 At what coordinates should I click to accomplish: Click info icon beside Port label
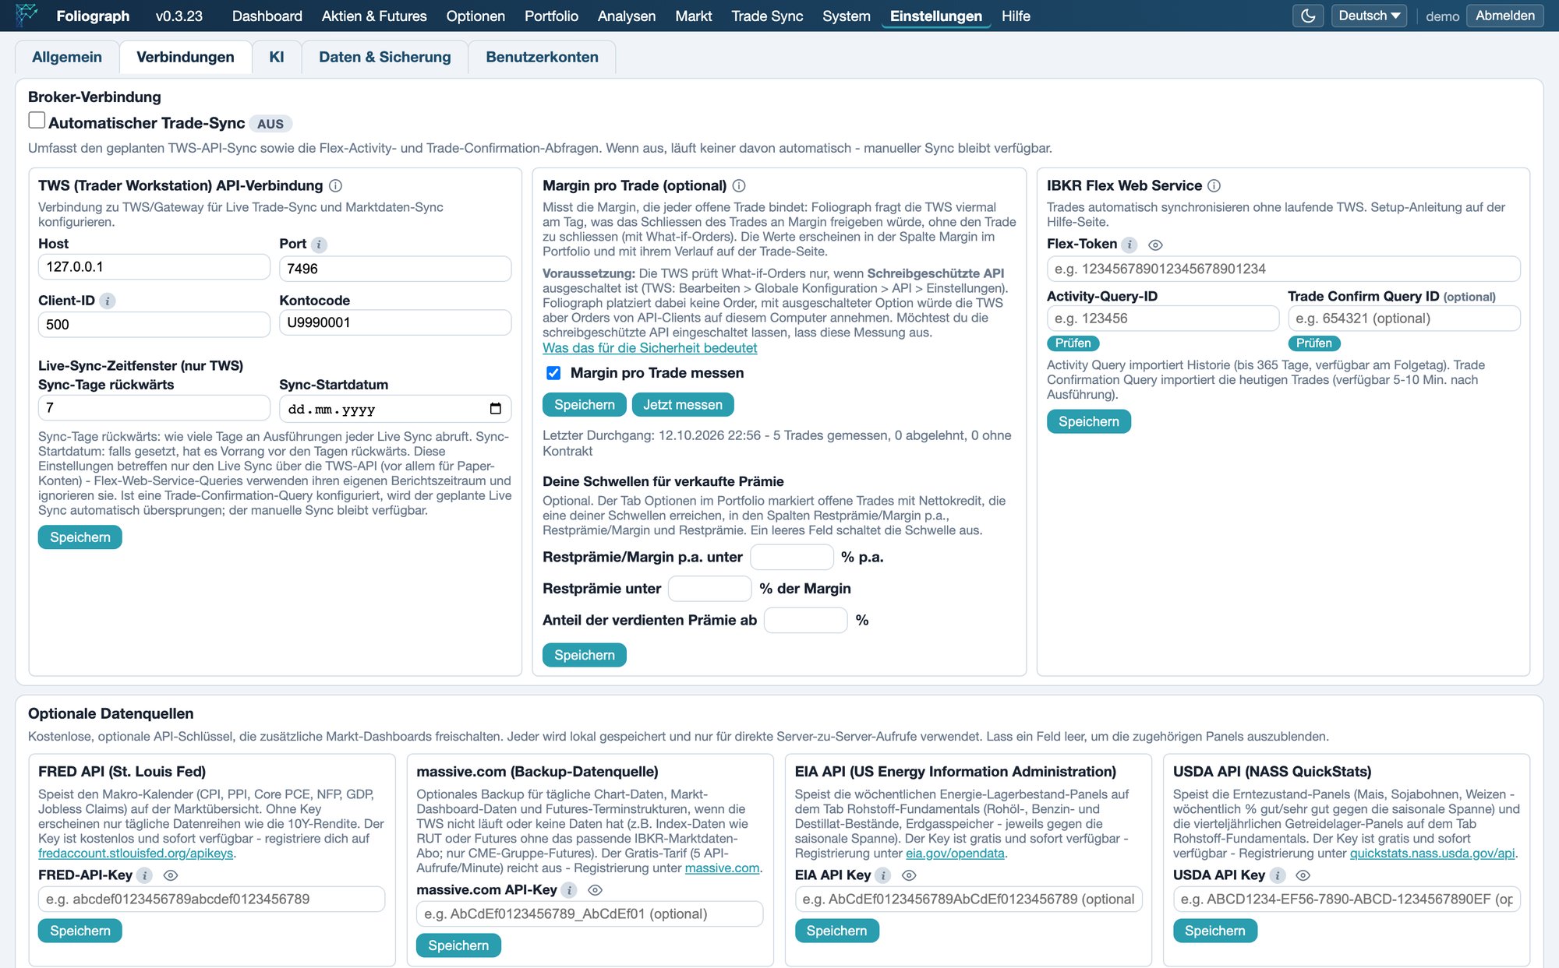point(319,245)
